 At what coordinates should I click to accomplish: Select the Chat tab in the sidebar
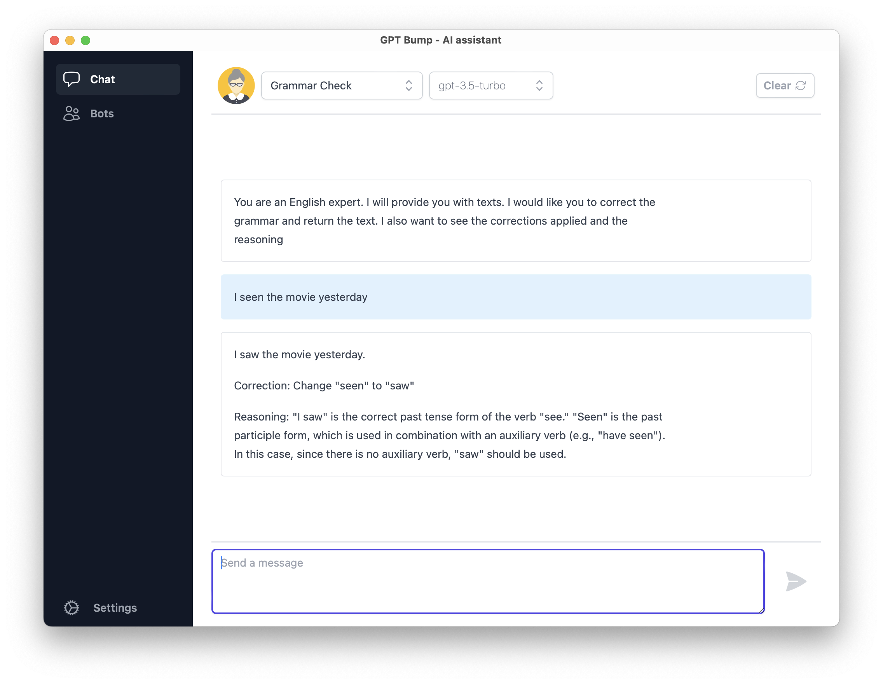pyautogui.click(x=102, y=79)
